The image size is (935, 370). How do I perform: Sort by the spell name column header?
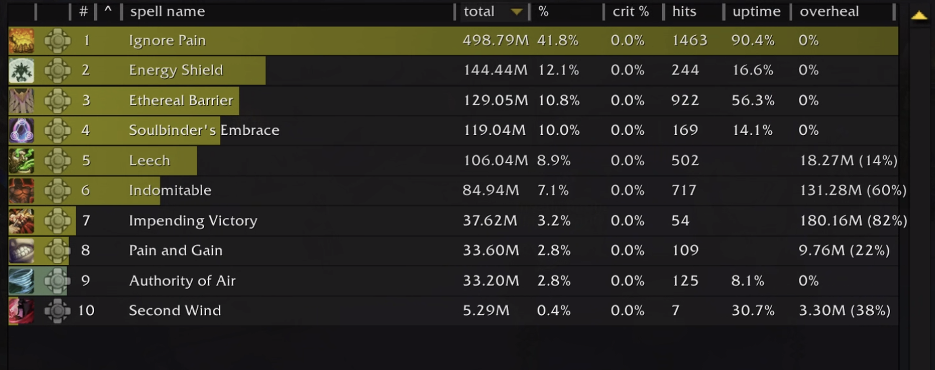coord(168,12)
